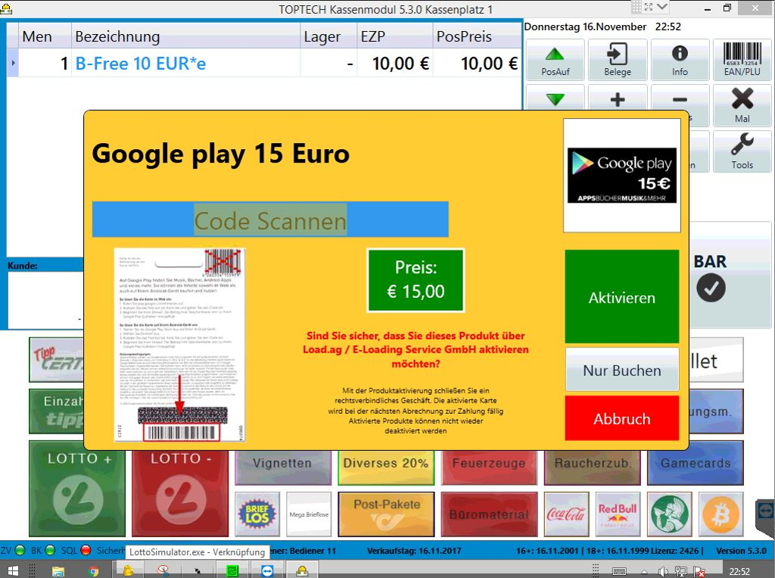
Task: Open TeamViewer from the taskbar
Action: (x=267, y=571)
